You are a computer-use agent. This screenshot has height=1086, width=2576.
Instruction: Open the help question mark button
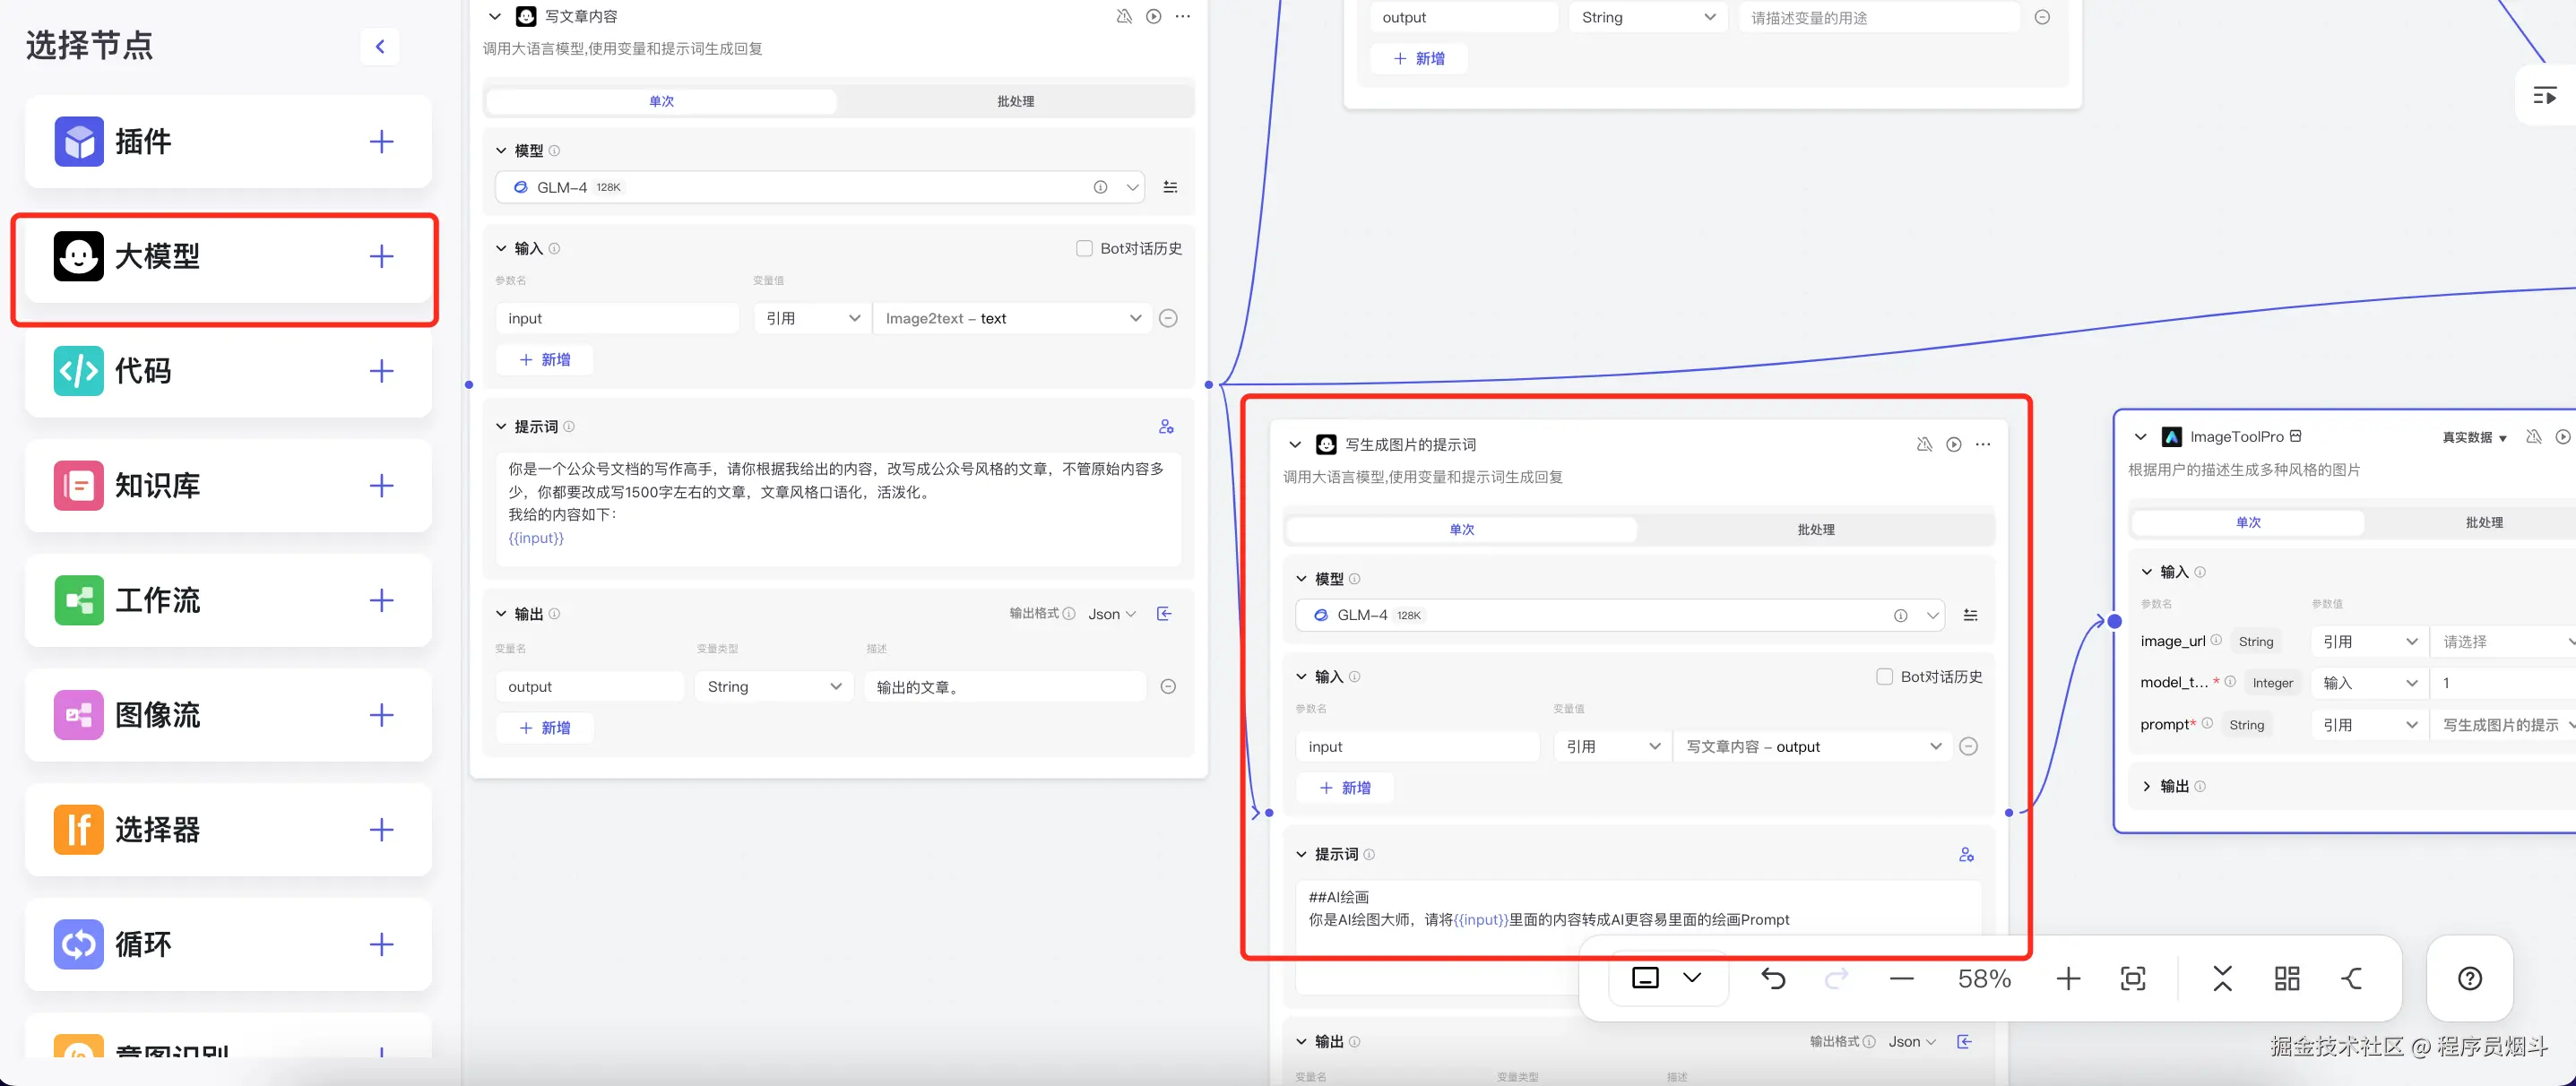tap(2469, 978)
